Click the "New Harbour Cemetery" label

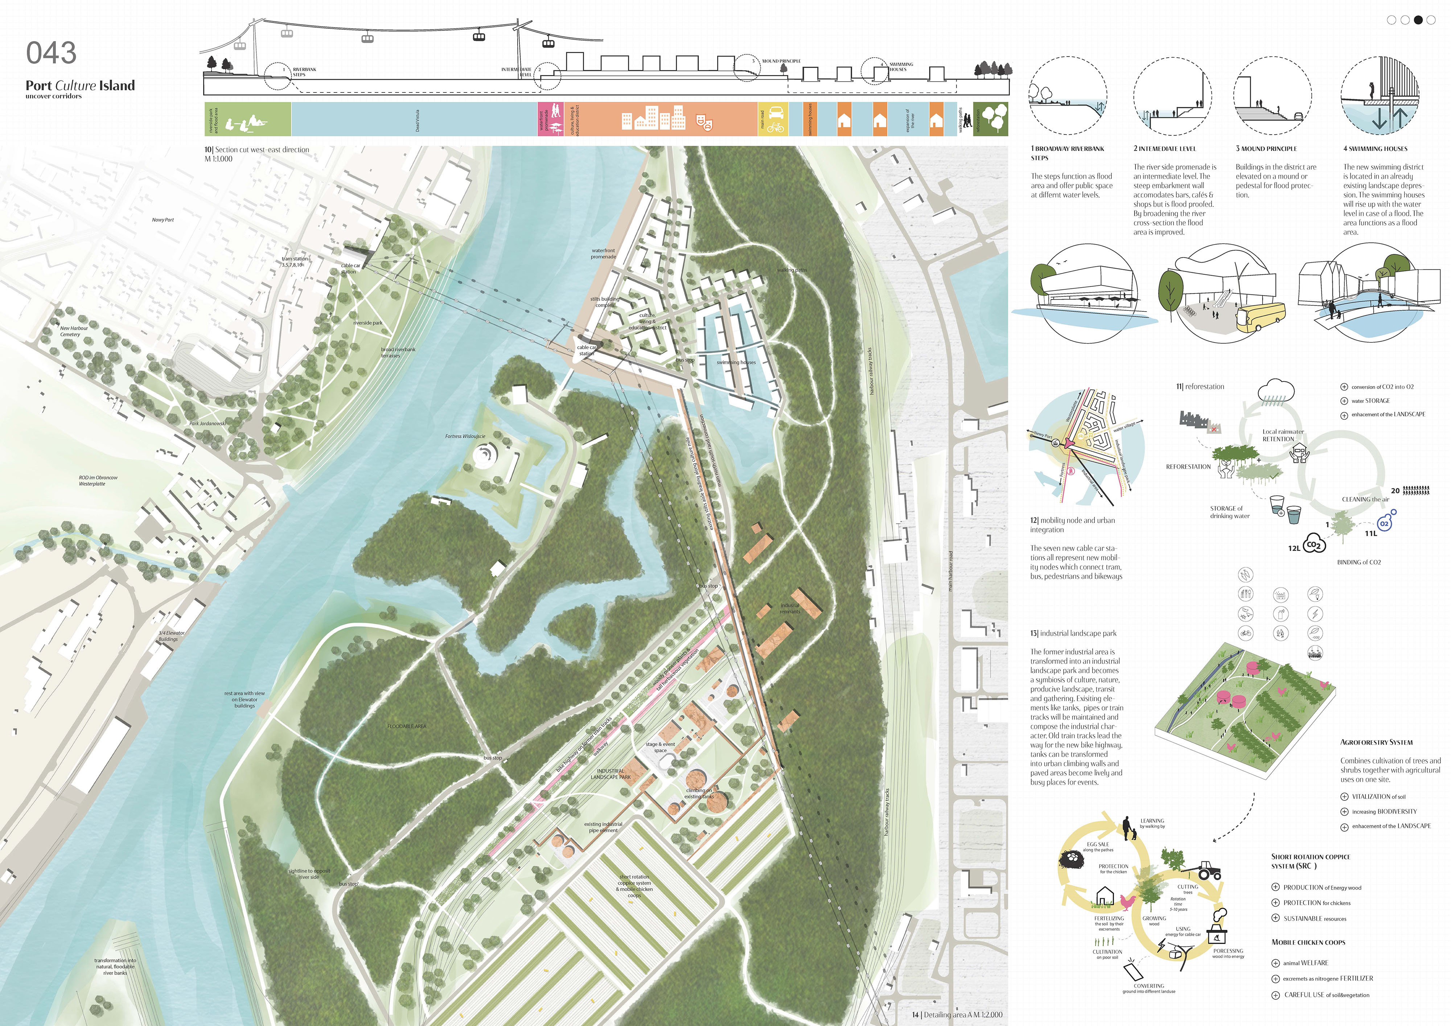click(74, 331)
